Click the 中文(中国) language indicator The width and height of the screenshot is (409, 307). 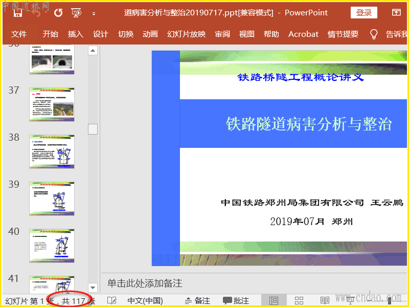(x=145, y=301)
